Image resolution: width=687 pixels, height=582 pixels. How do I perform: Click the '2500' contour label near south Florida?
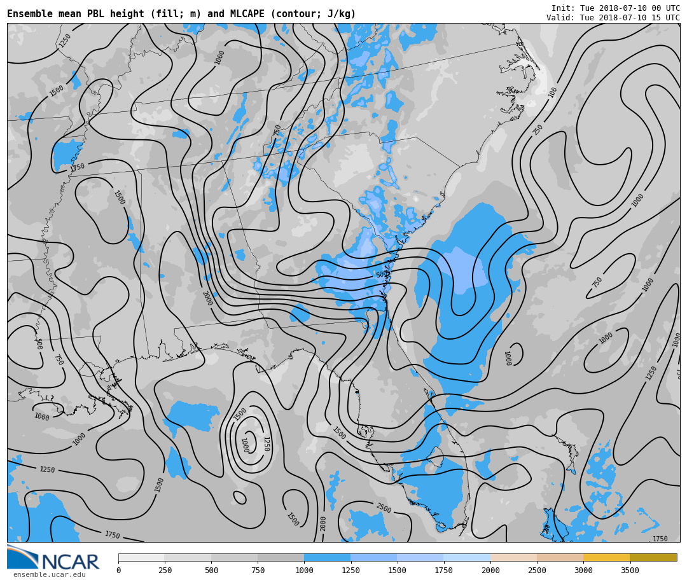click(384, 508)
